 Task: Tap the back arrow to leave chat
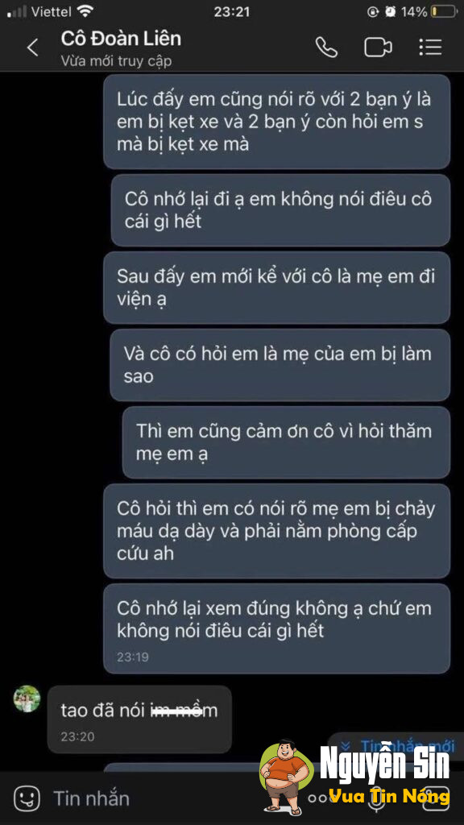32,48
